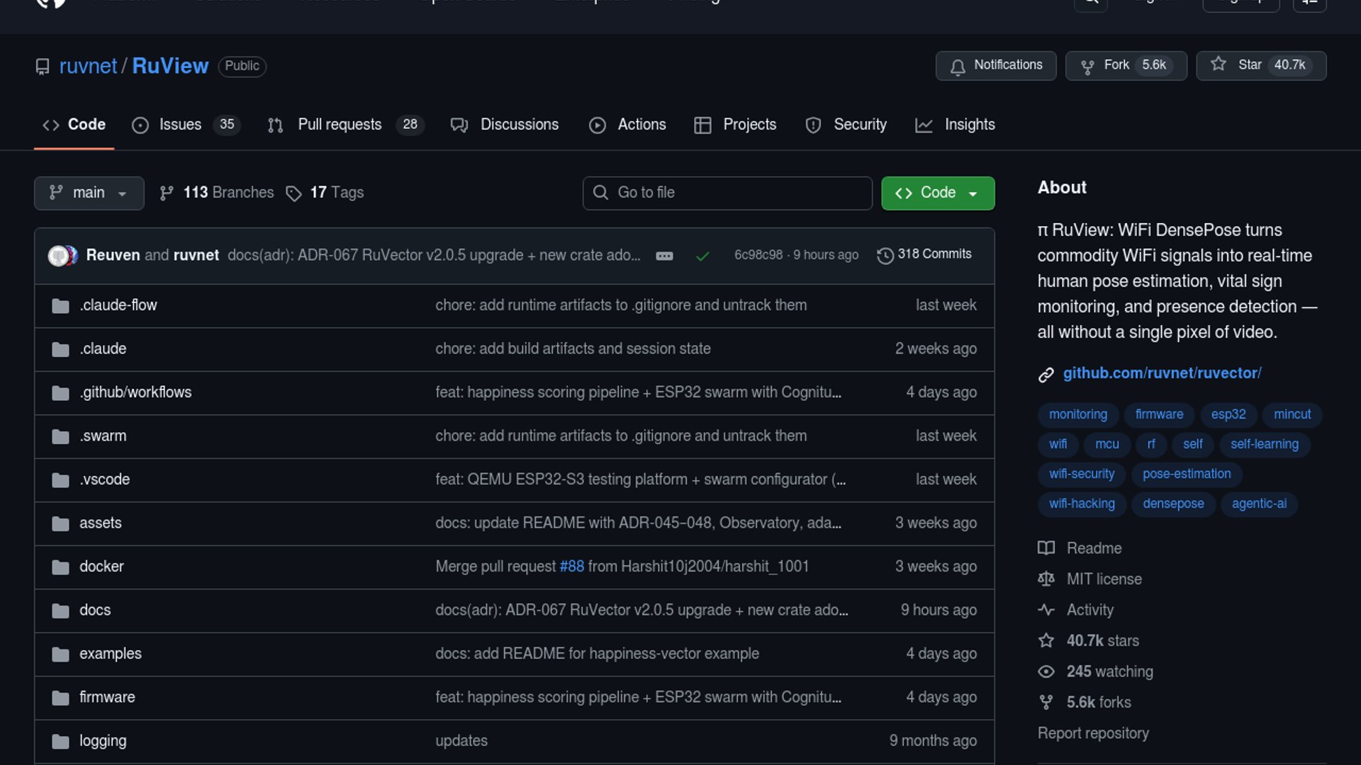Click the Fork repository icon
The image size is (1361, 765).
point(1087,67)
